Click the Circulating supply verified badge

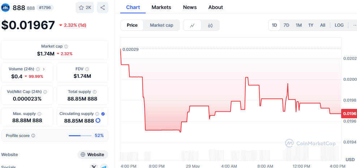coord(103,114)
